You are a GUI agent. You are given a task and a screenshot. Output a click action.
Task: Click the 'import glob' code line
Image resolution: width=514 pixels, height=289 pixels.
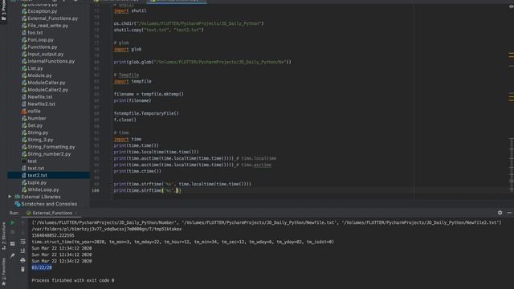(128, 49)
